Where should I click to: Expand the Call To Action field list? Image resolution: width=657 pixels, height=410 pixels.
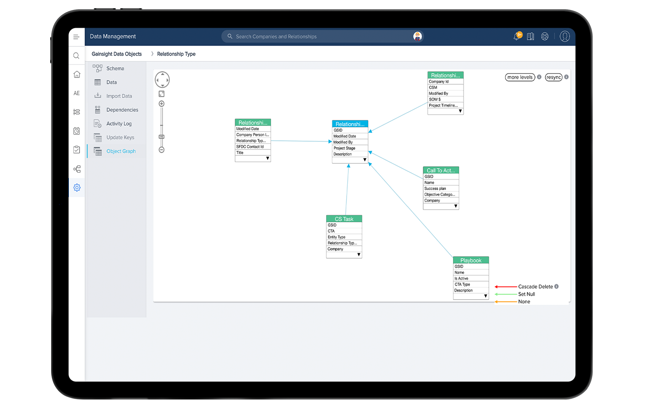[455, 206]
